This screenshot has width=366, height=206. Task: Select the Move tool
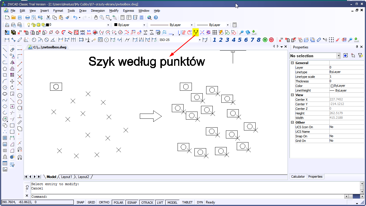[x=12, y=81]
